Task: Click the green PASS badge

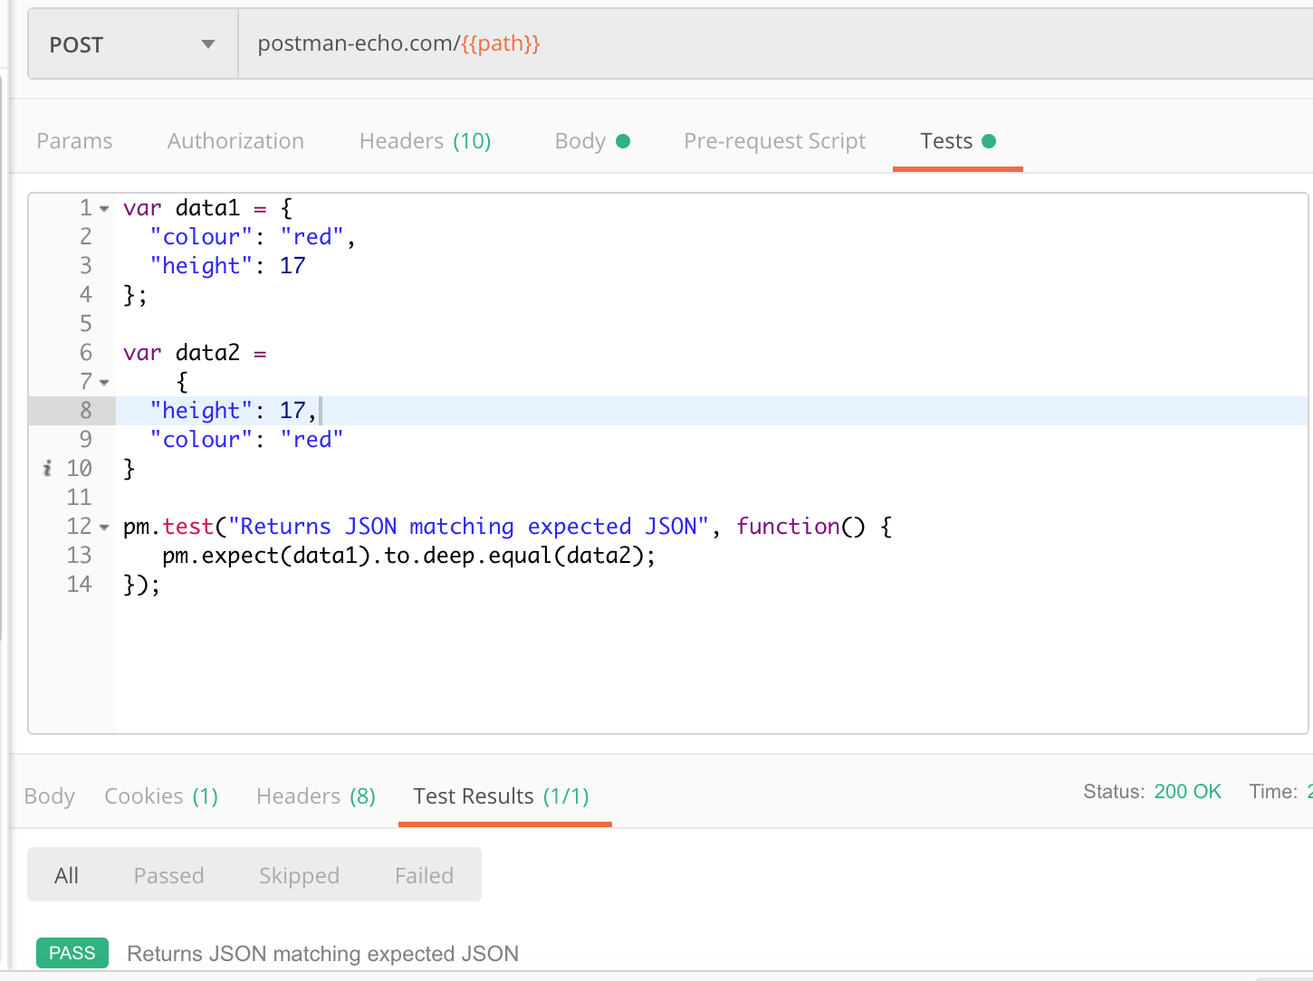Action: coord(72,953)
